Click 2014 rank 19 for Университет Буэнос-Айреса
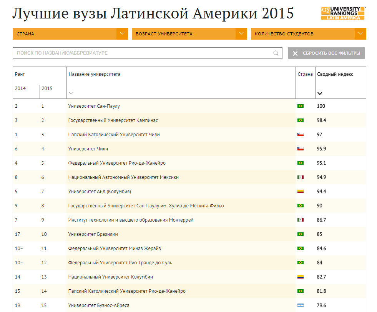Image resolution: width=377 pixels, height=312 pixels. pos(18,305)
